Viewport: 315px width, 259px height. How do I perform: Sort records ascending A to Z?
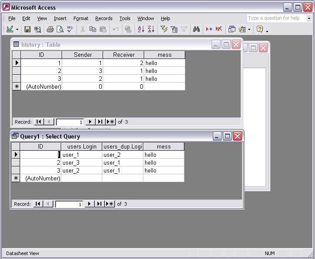141,29
